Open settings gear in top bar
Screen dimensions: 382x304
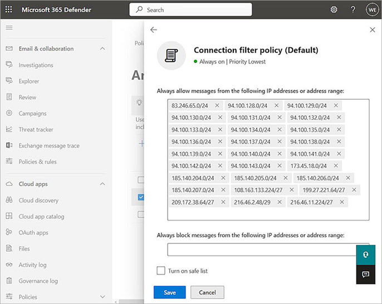(334, 9)
